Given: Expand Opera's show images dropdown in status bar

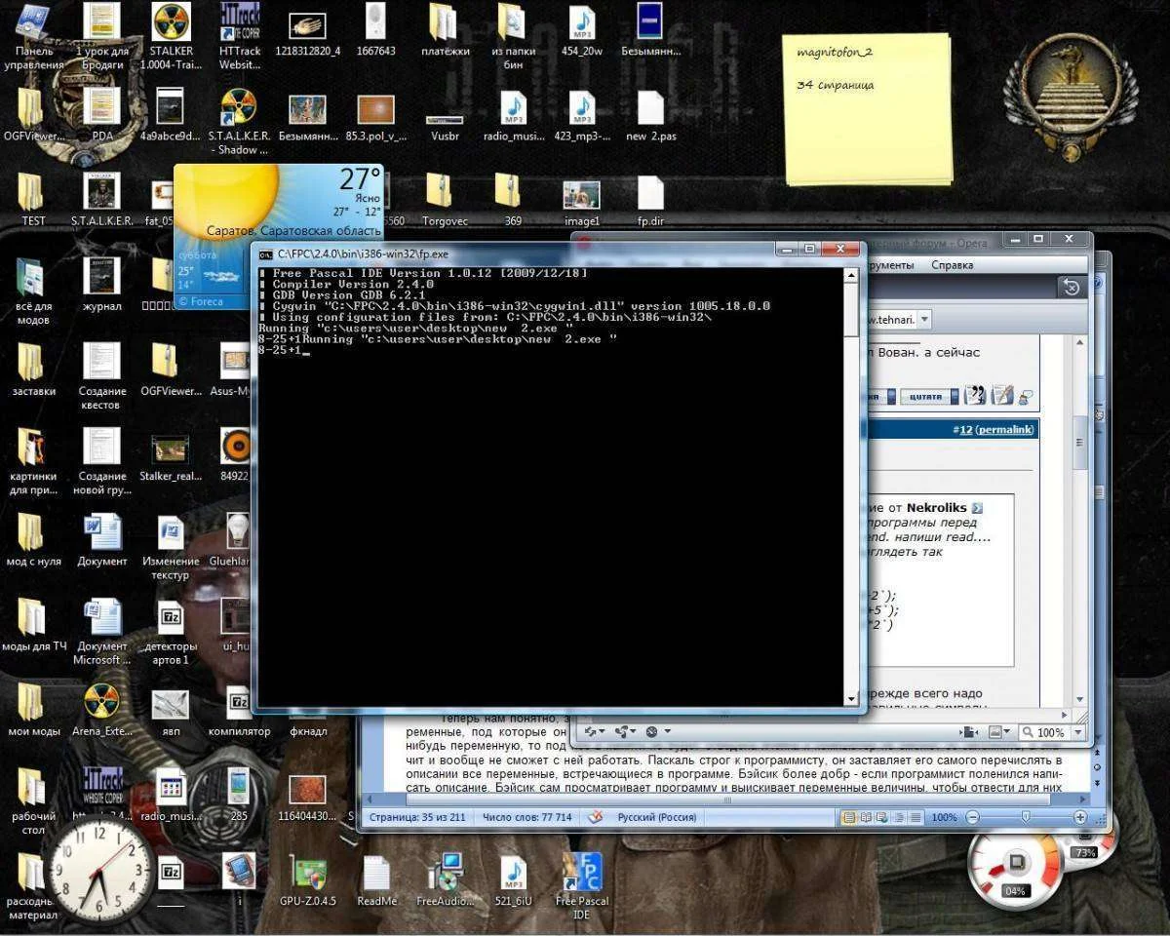Looking at the screenshot, I should tap(1008, 732).
